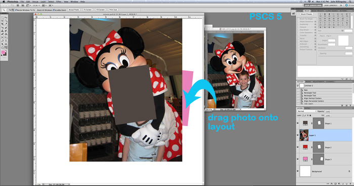Hide the Shape 1 layer

(297, 123)
